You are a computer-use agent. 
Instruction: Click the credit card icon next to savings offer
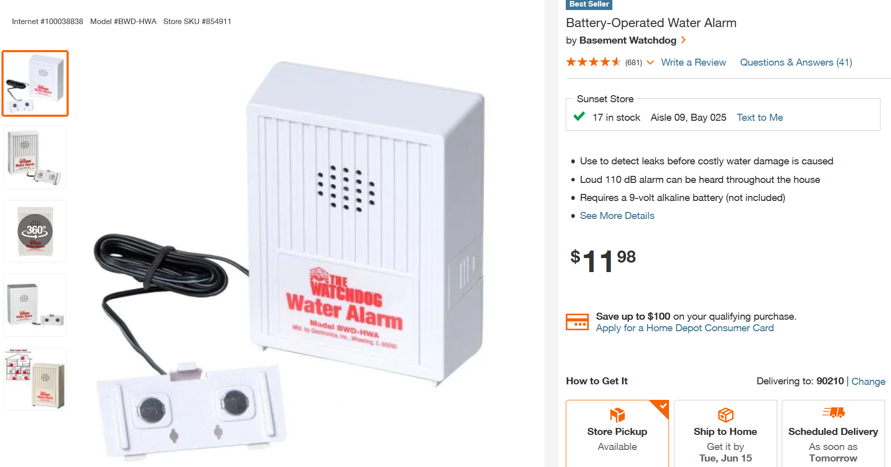pyautogui.click(x=577, y=322)
